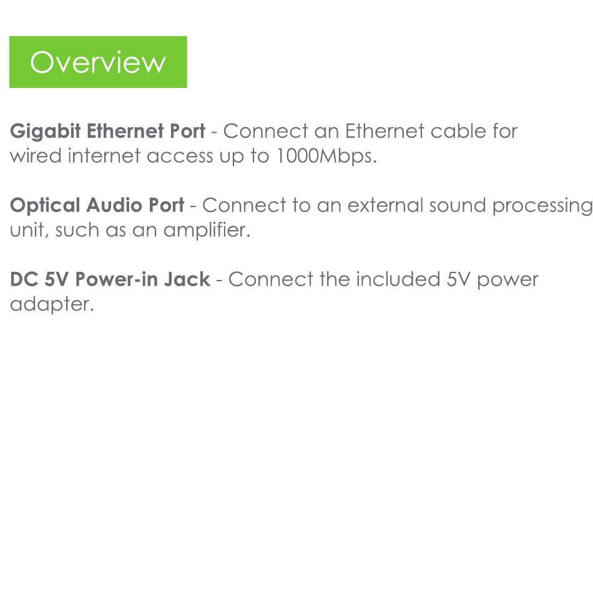
Task: Click 'such as an' phrase in audio description
Action: pyautogui.click(x=106, y=230)
